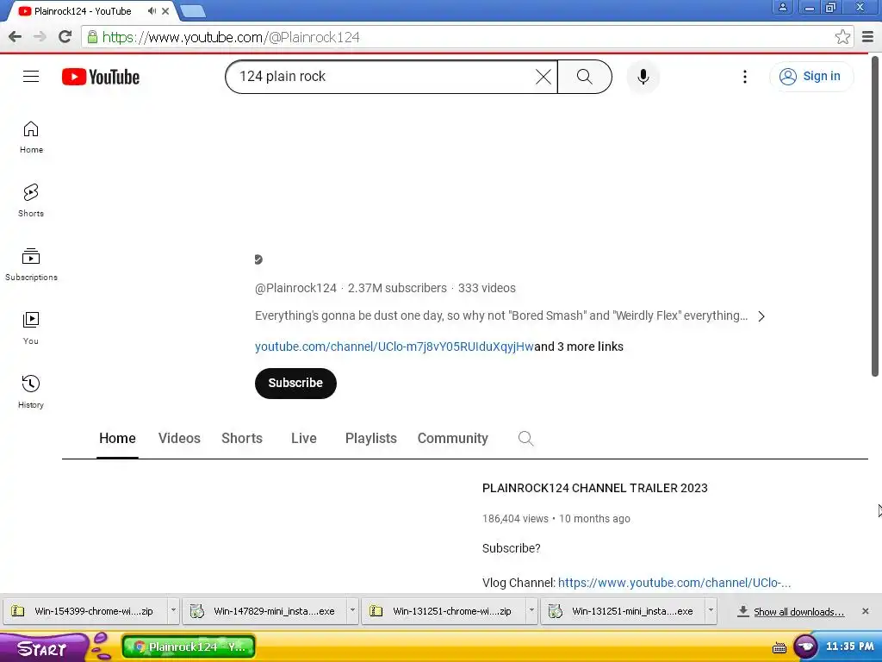
Task: Switch to the Community tab
Action: tap(453, 438)
